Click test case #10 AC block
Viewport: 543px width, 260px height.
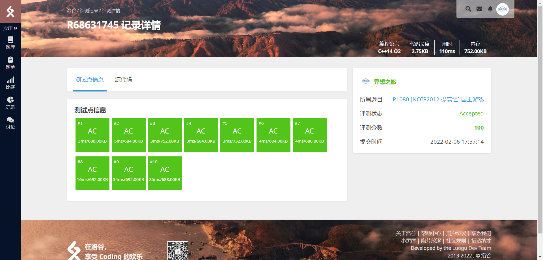(x=165, y=173)
